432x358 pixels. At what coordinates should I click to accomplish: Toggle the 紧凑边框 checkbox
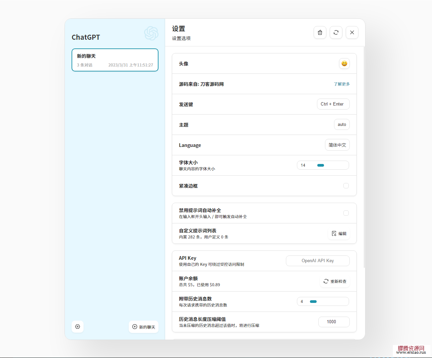346,186
